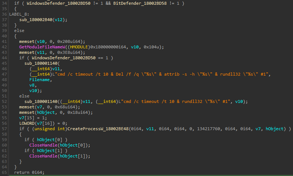Select the v8 argument
The image size is (293, 176).
point(32,85)
